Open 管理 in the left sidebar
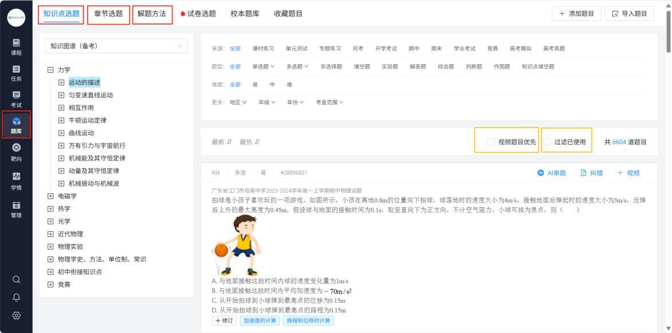 pyautogui.click(x=16, y=209)
